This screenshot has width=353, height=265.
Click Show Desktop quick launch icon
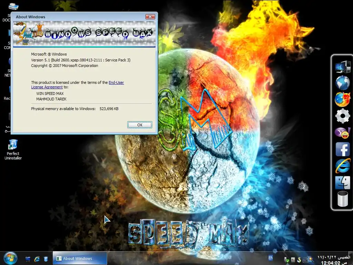(x=28, y=259)
